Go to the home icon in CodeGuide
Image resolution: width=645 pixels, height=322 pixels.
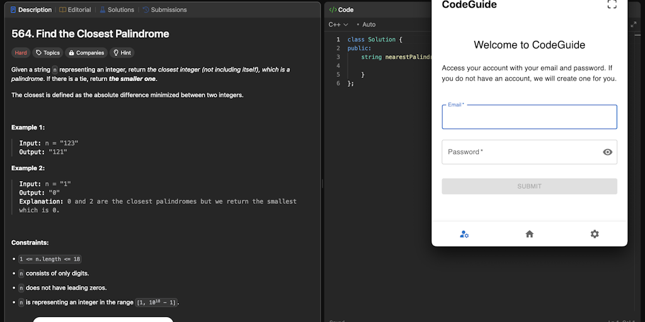529,234
